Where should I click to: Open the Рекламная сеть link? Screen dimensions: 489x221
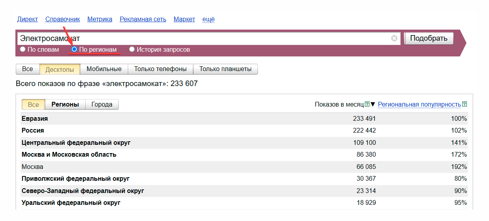pos(143,19)
